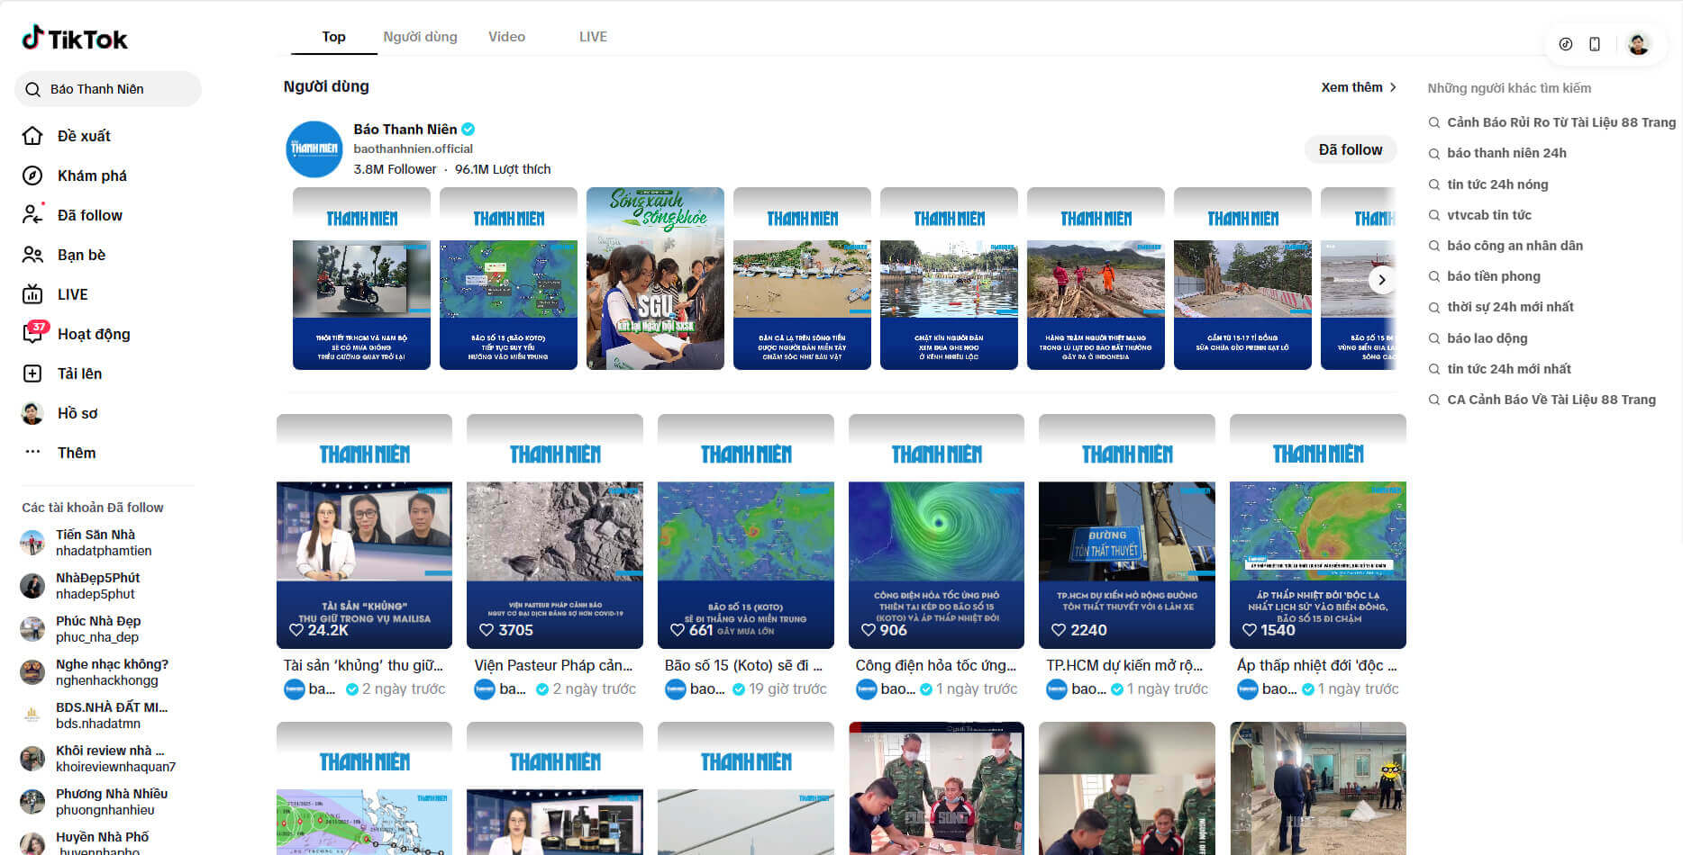
Task: Expand the Thêm more menu in sidebar
Action: pyautogui.click(x=32, y=453)
